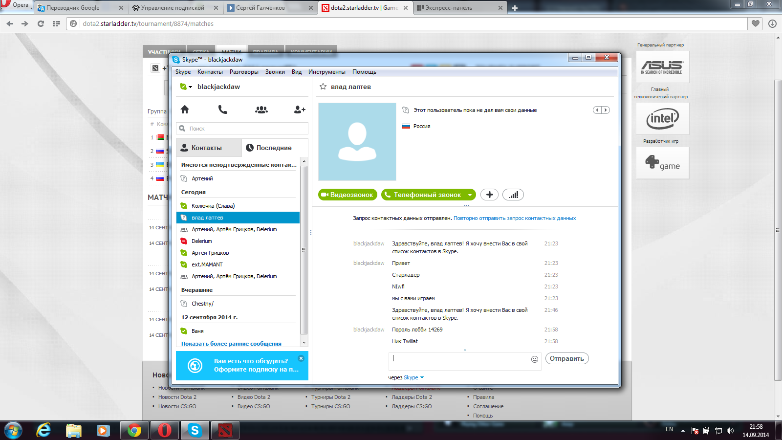
Task: Click the add contact icon
Action: pyautogui.click(x=300, y=110)
